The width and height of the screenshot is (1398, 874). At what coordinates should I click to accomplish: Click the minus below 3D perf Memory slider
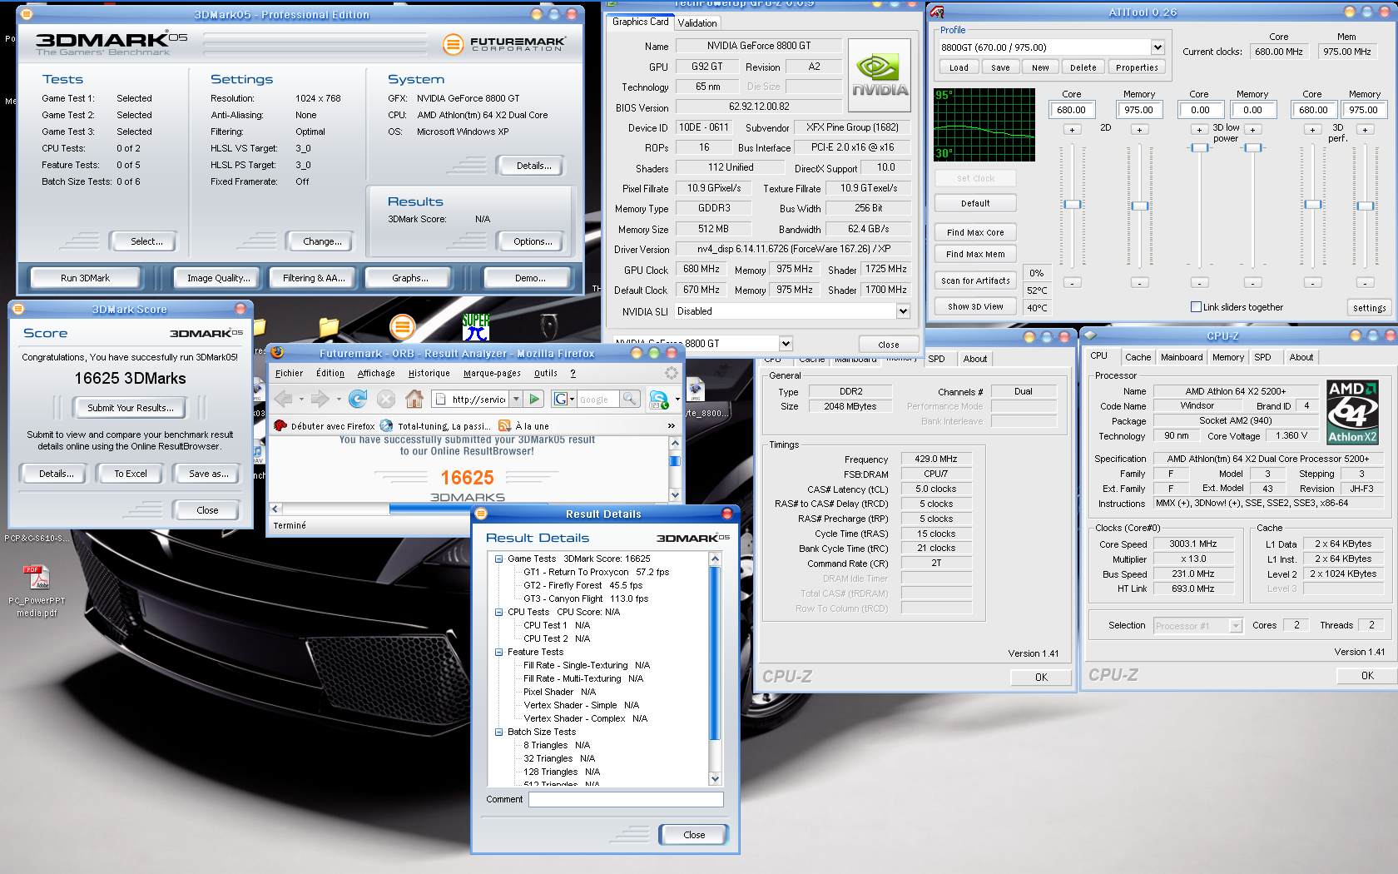point(1365,283)
